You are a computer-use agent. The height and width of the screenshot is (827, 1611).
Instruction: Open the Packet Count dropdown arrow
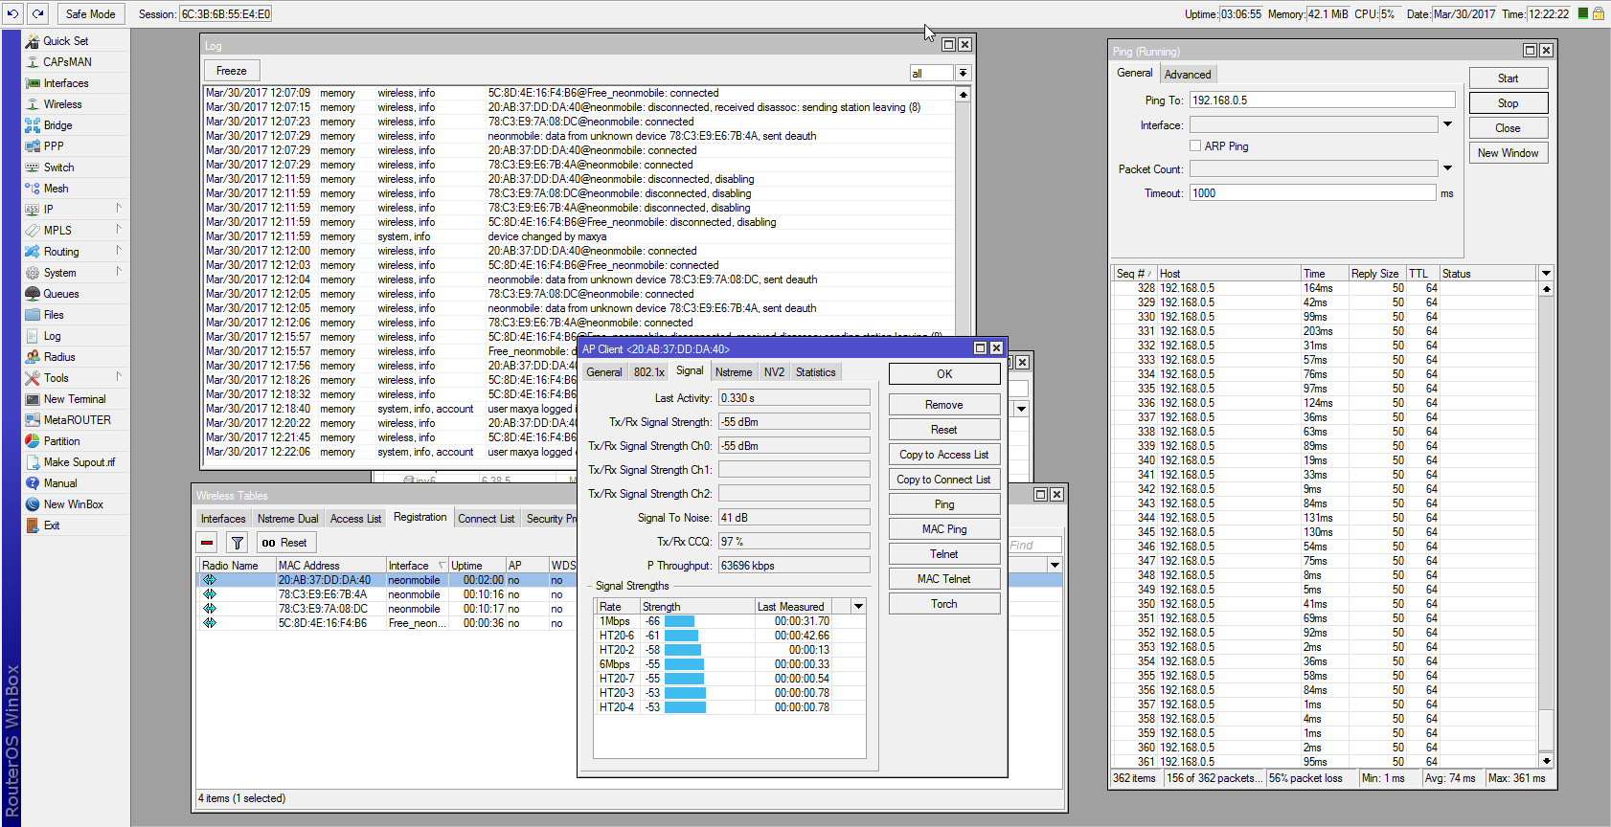coord(1447,168)
